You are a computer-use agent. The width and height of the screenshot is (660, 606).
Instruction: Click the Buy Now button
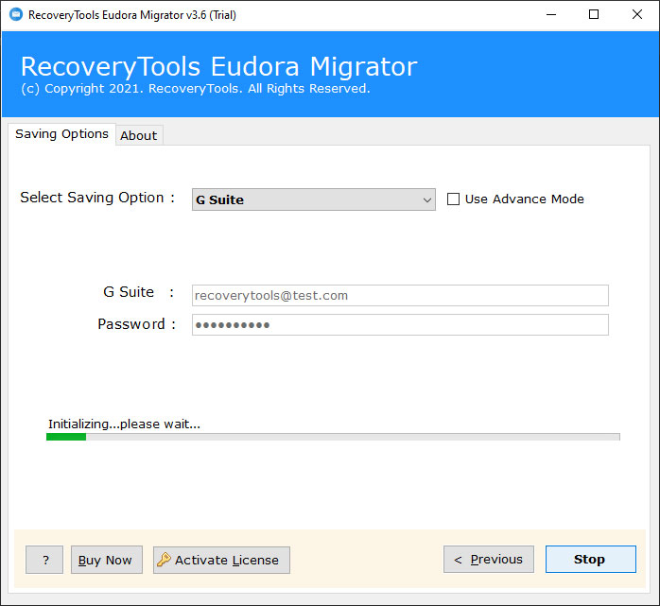point(107,560)
